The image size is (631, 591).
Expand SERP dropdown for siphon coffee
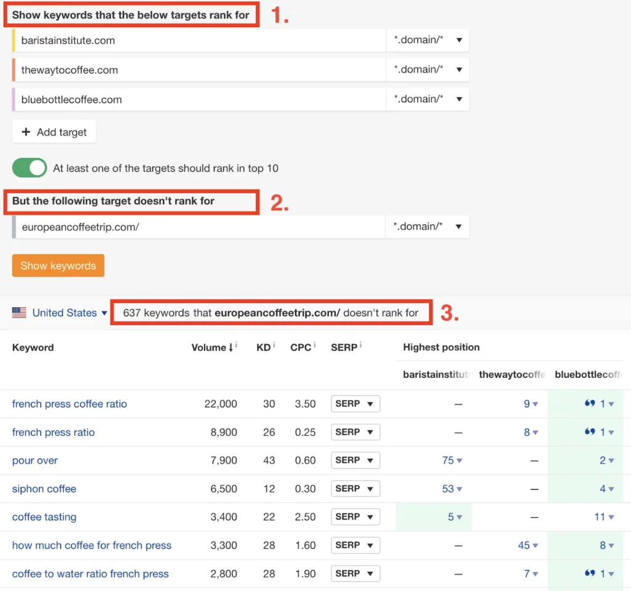click(356, 489)
